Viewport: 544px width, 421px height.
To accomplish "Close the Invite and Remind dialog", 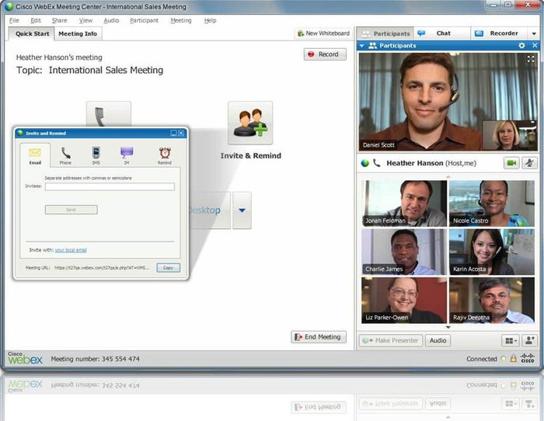I will coord(181,133).
